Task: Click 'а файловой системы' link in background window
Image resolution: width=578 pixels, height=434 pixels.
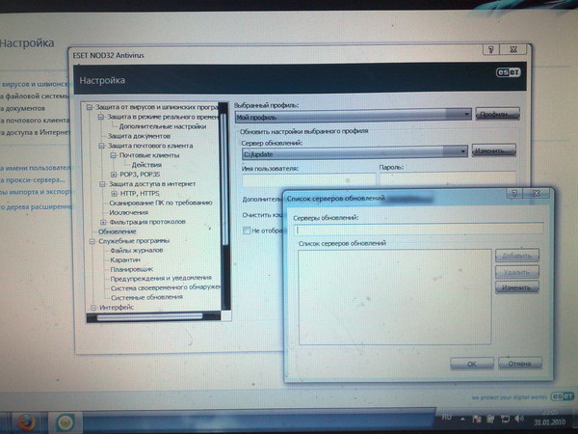Action: pyautogui.click(x=35, y=96)
